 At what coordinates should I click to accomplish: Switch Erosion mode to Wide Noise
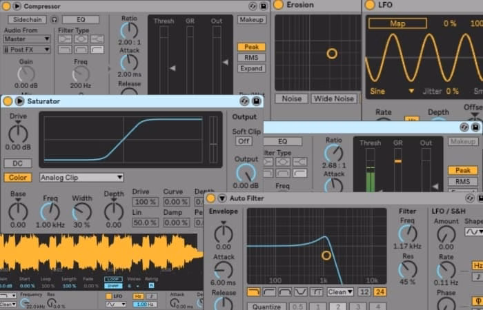(334, 99)
